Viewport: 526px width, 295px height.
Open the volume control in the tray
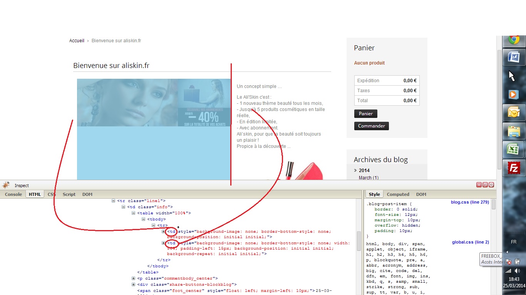click(x=518, y=271)
